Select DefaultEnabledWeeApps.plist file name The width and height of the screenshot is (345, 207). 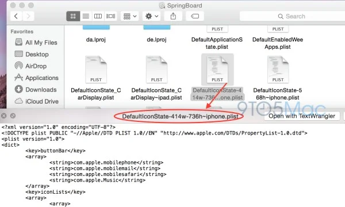point(278,43)
